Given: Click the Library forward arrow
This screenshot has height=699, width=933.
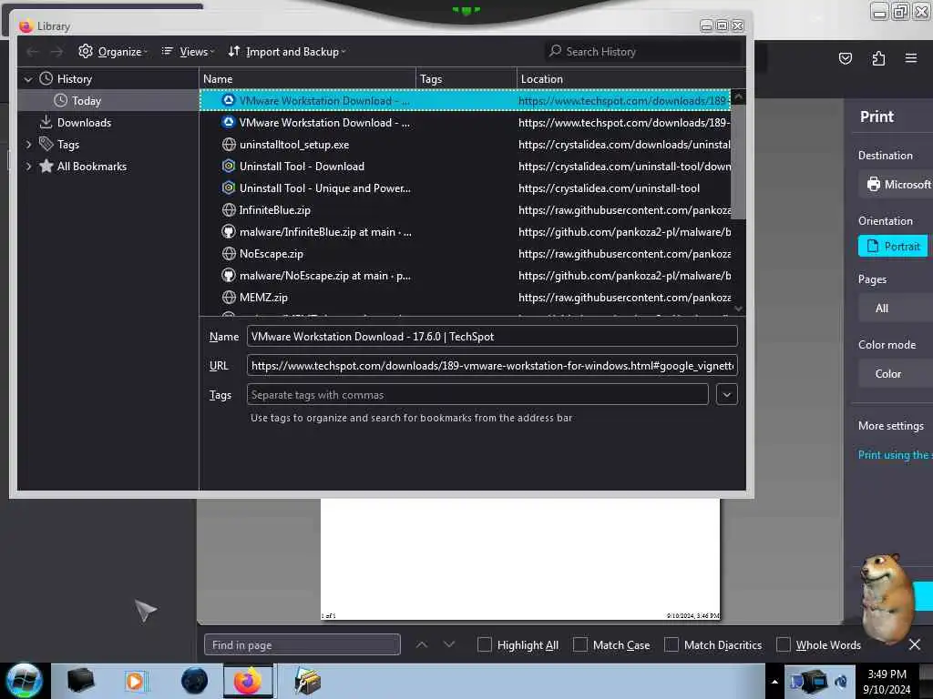Looking at the screenshot, I should click(56, 52).
